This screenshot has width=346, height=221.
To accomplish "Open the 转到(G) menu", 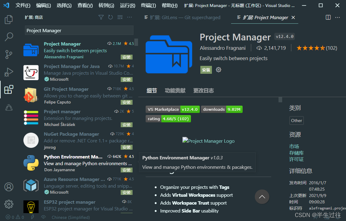I will coord(106,5).
